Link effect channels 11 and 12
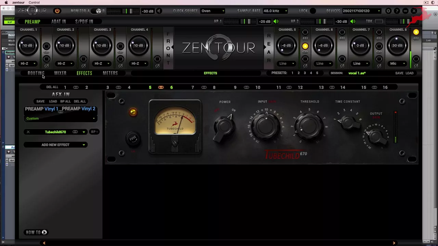Viewport: 438px width, 246px height. click(x=289, y=87)
